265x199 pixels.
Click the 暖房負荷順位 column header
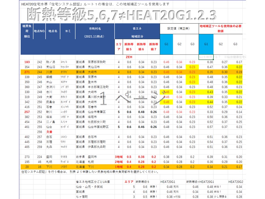(25, 31)
